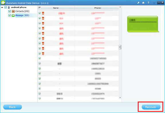This screenshot has width=165, height=113.
Task: Sort by the Name column header
Action: 56,8
